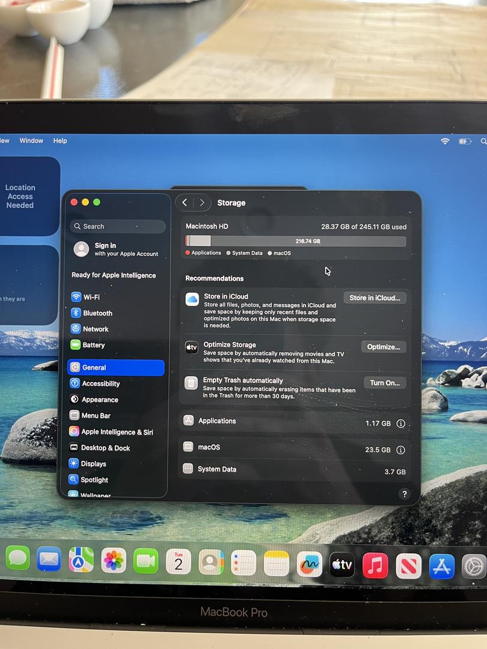Click the Optimize... button
This screenshot has width=487, height=649.
click(x=384, y=347)
